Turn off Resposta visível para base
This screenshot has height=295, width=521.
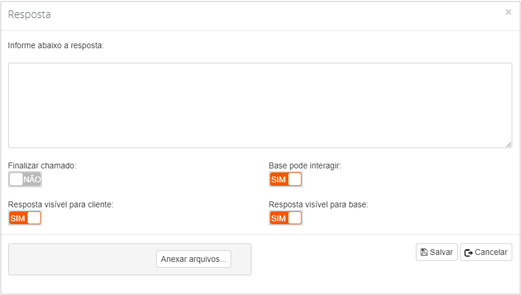286,218
